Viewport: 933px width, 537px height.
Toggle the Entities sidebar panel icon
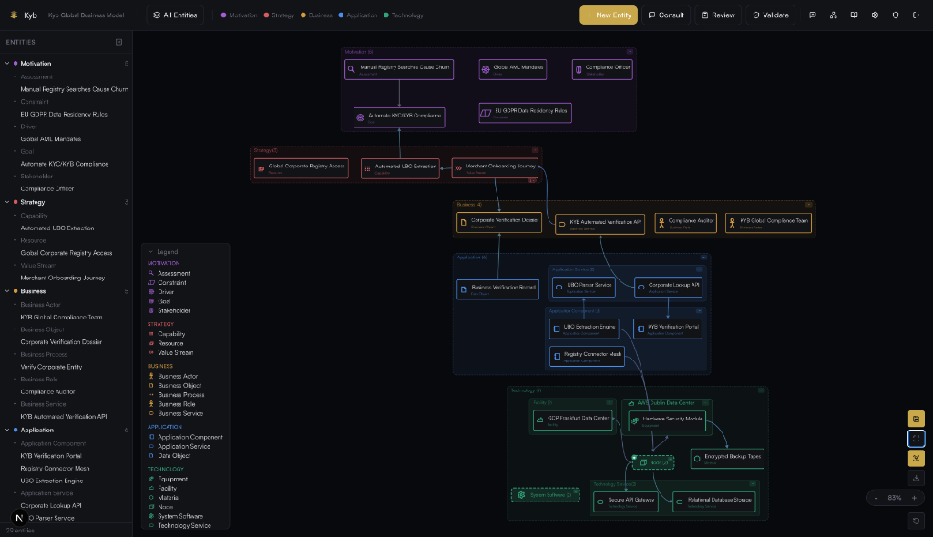coord(118,42)
